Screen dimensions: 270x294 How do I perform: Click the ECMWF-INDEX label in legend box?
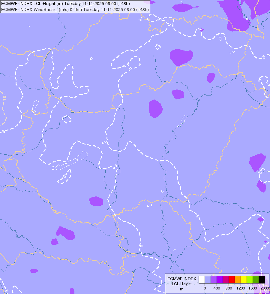coord(181,279)
